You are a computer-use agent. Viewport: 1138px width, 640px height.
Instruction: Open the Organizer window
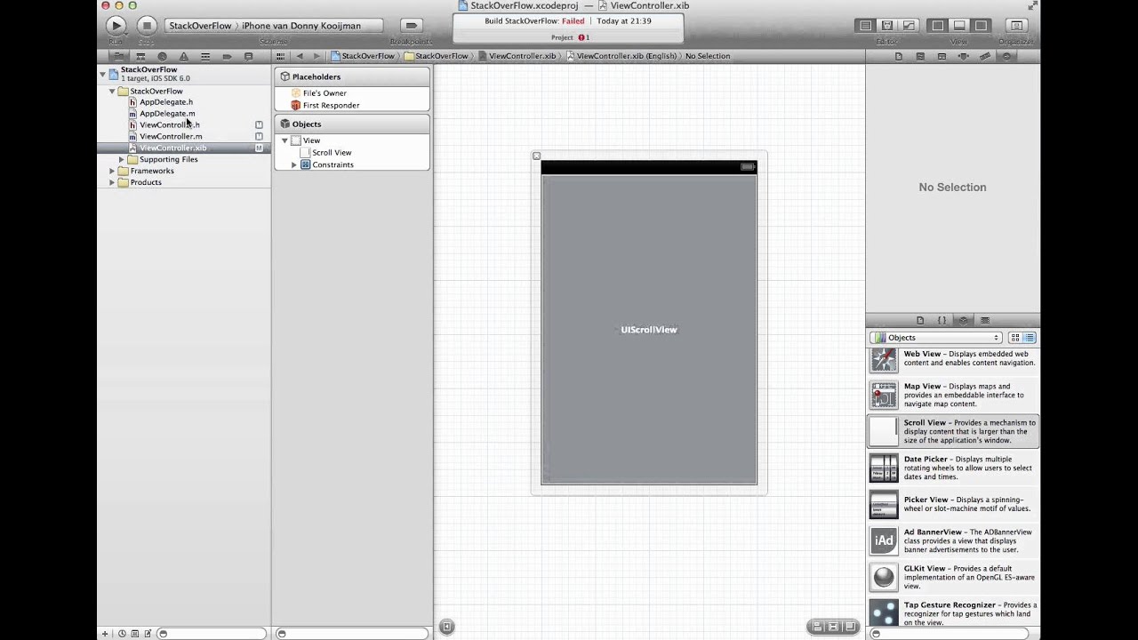point(1015,26)
